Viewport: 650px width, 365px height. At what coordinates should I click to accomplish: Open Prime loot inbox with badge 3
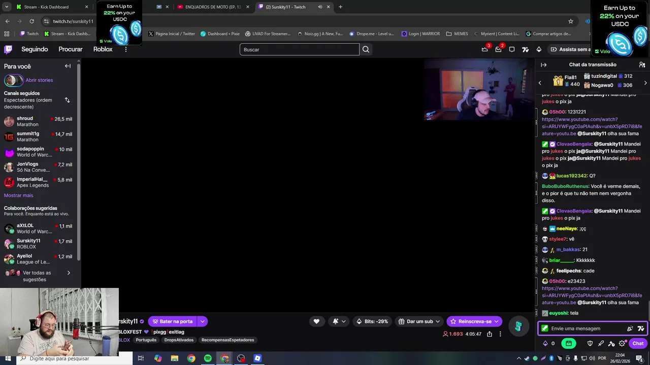(485, 49)
